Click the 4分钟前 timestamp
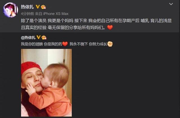The width and height of the screenshot is (180, 118). tap(28, 14)
